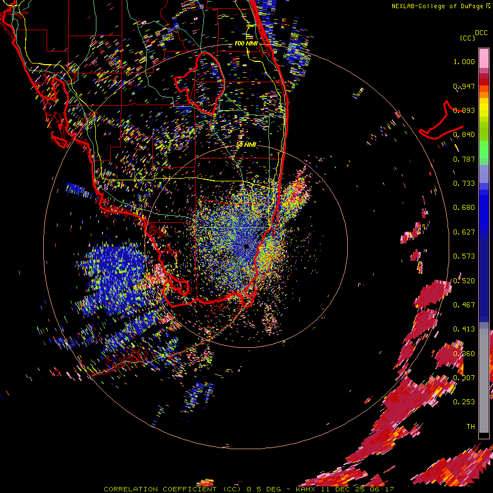
Task: Click the CORRELATION COEFFICIENT (CC) caption text
Action: [173, 489]
